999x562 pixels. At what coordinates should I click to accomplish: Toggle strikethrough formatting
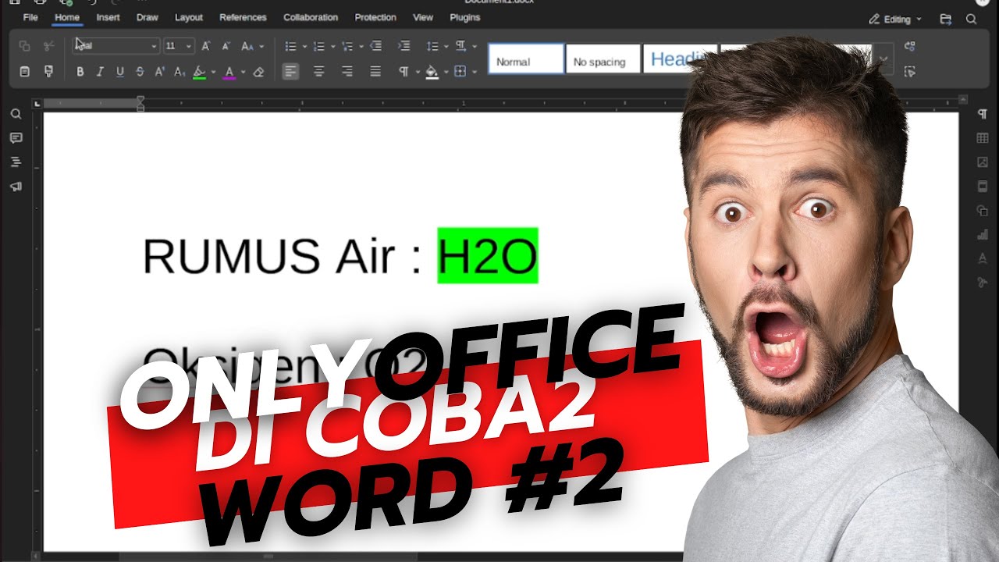pyautogui.click(x=140, y=72)
